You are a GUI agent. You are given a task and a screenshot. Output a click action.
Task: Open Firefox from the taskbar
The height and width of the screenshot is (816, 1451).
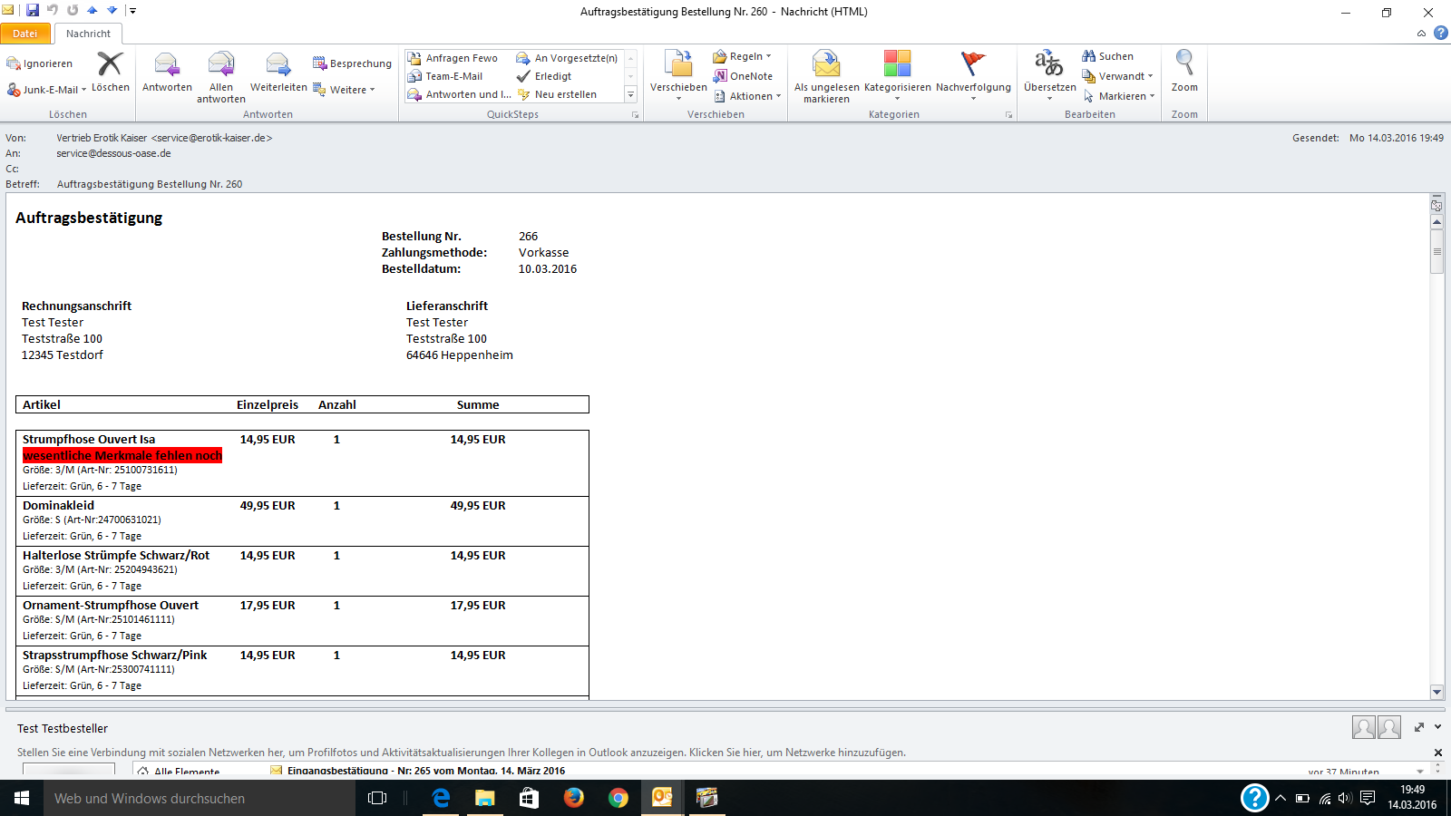tap(573, 798)
